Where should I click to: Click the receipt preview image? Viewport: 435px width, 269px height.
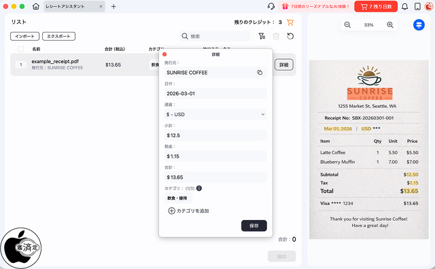(368, 149)
